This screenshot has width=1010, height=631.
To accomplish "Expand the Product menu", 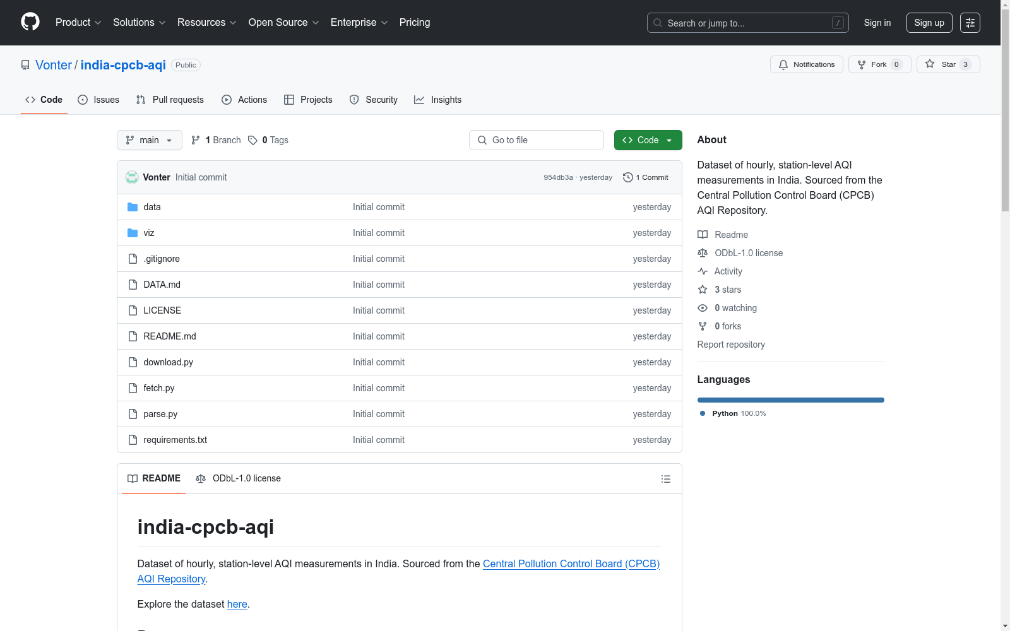I will pyautogui.click(x=78, y=22).
